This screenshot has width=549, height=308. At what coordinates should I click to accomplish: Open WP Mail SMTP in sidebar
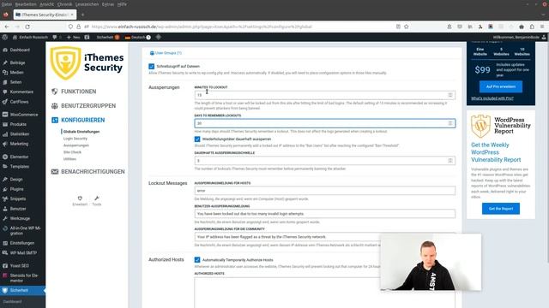point(23,253)
